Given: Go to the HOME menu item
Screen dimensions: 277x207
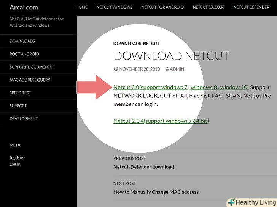Looking at the screenshot, I should (81, 7).
